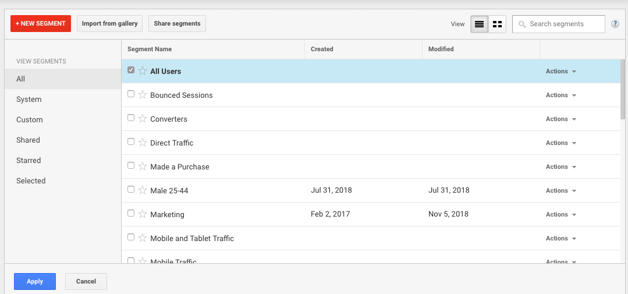This screenshot has height=294, width=628.
Task: Show Starred segments in sidebar
Action: coord(29,161)
